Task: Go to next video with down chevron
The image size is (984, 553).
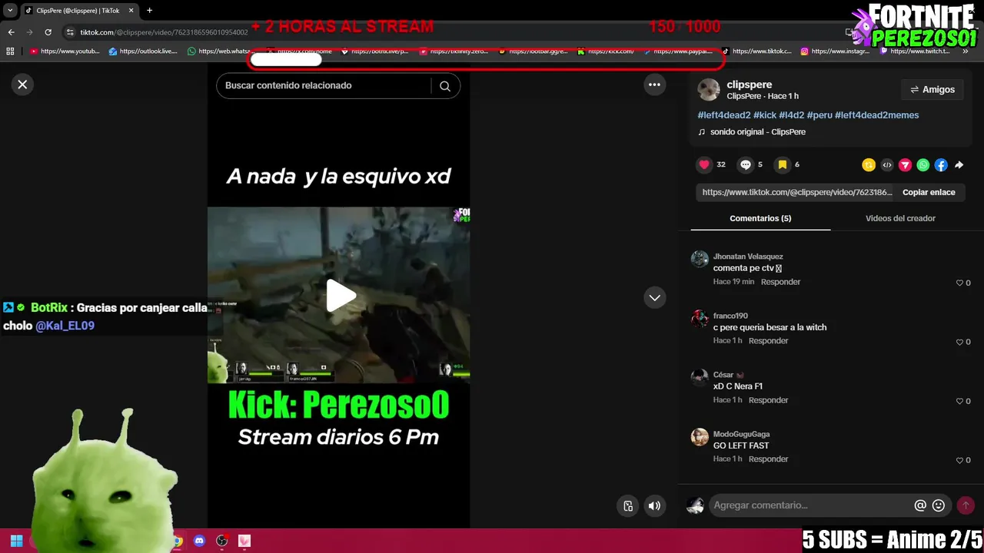Action: (x=654, y=297)
